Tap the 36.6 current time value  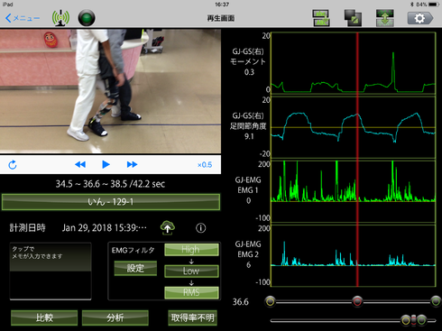point(241,302)
